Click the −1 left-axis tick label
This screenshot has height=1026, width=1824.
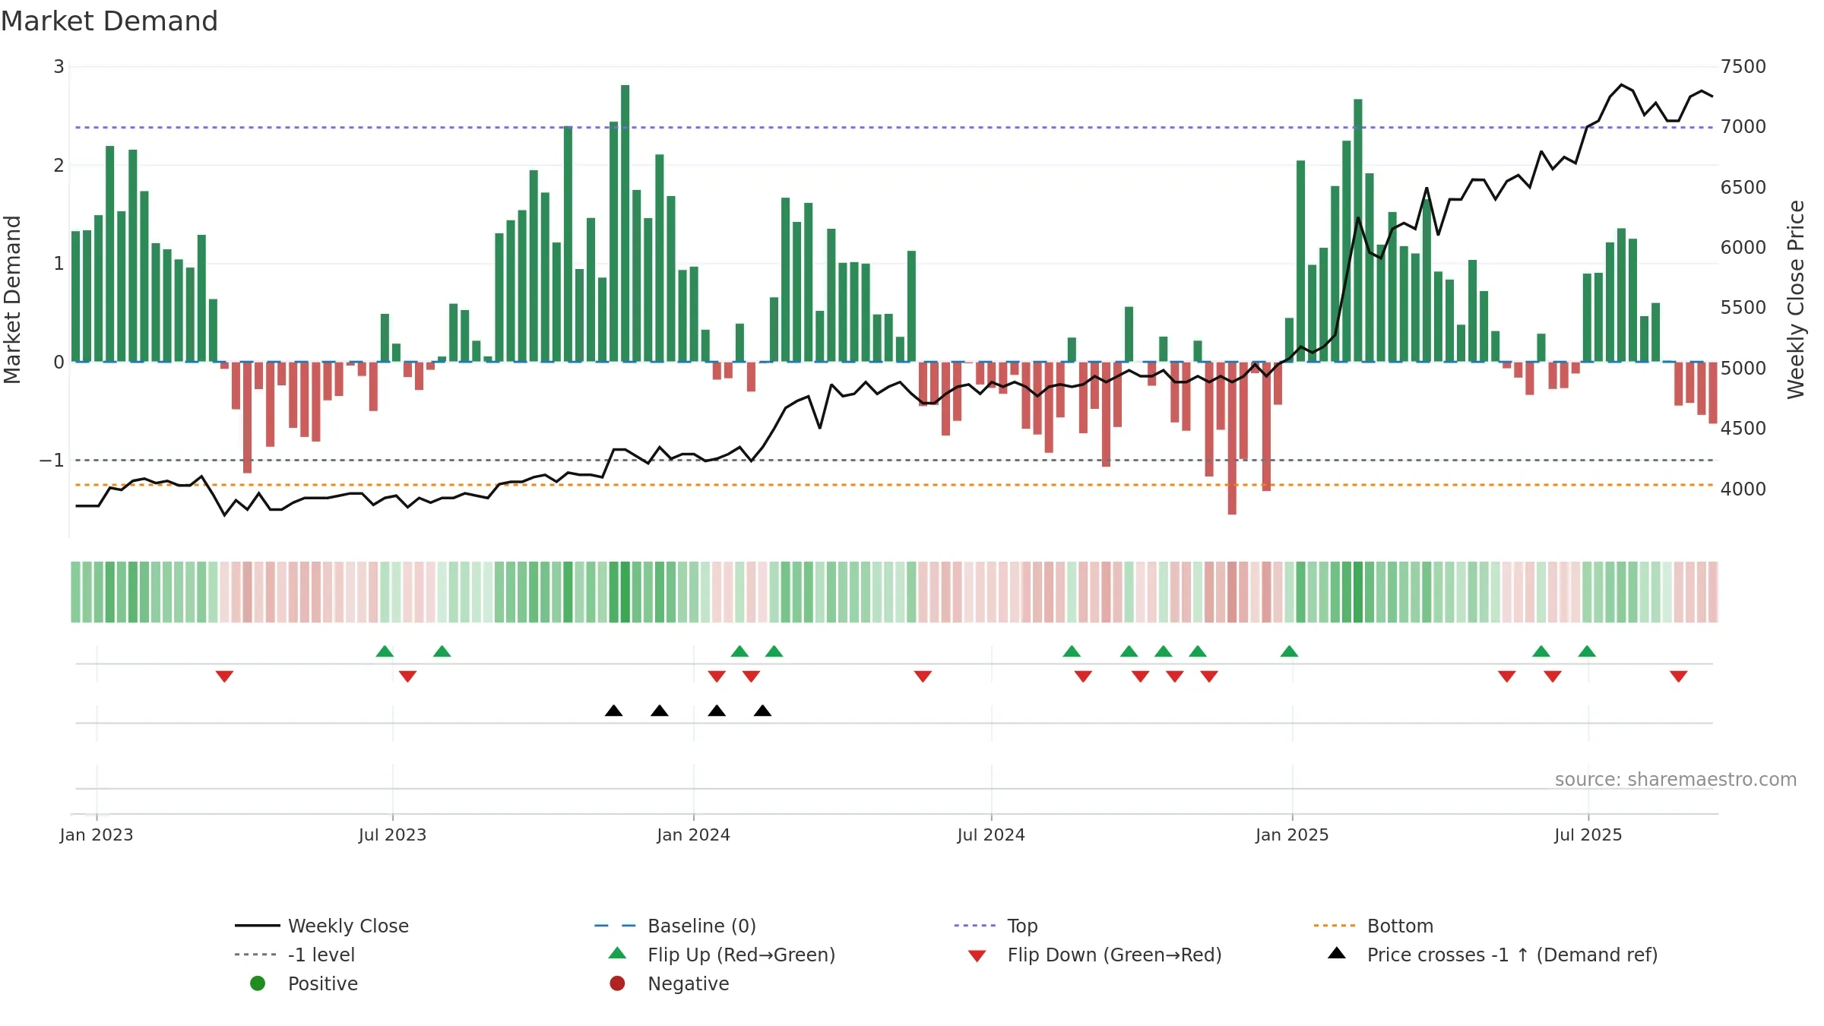(x=52, y=460)
